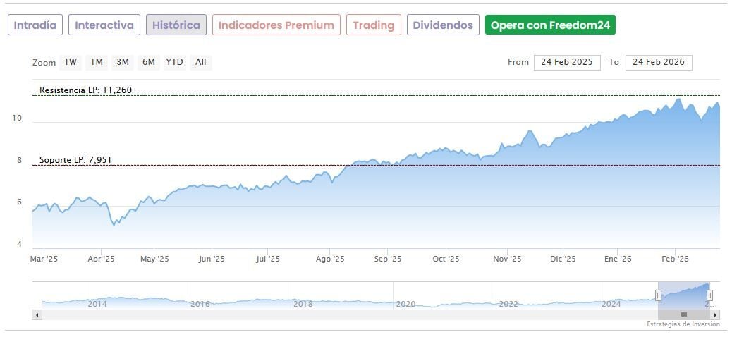732x337 pixels.
Task: Show All historical data
Action: [x=201, y=62]
